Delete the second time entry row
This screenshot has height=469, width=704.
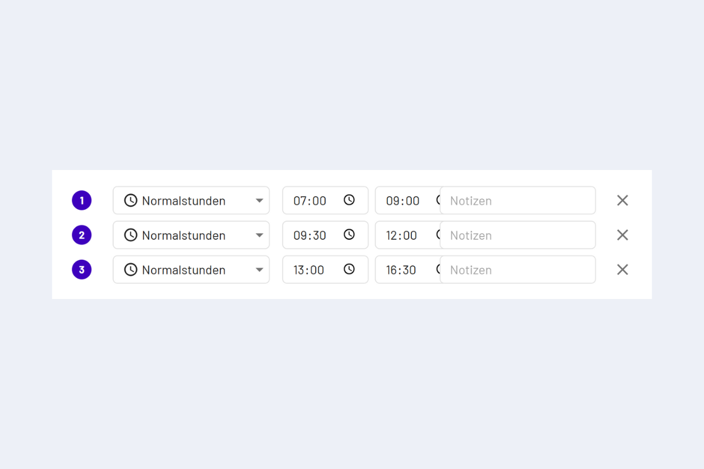point(622,235)
